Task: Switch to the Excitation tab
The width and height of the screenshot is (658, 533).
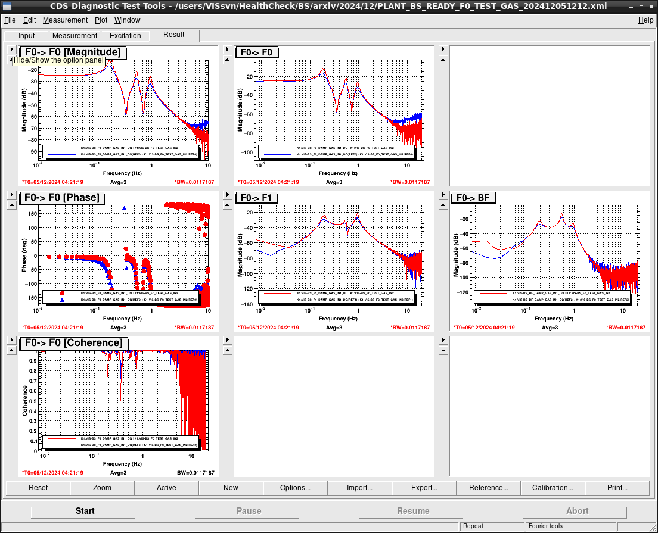Action: tap(125, 36)
